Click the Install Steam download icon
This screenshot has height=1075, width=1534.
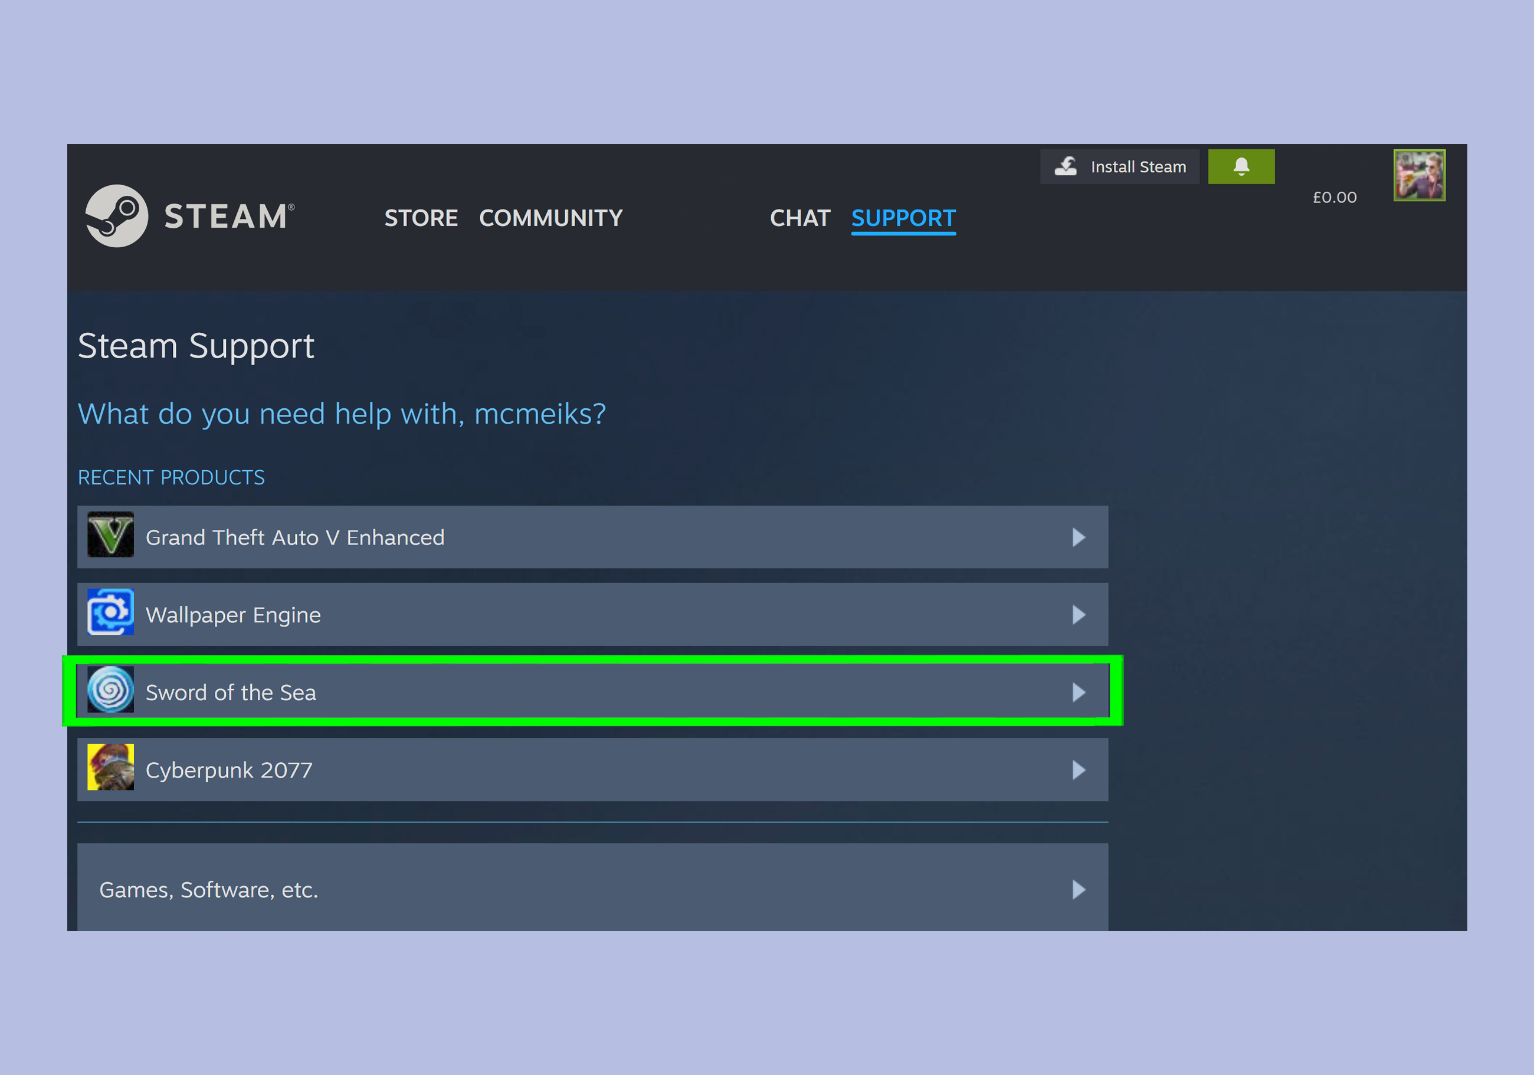tap(1066, 166)
